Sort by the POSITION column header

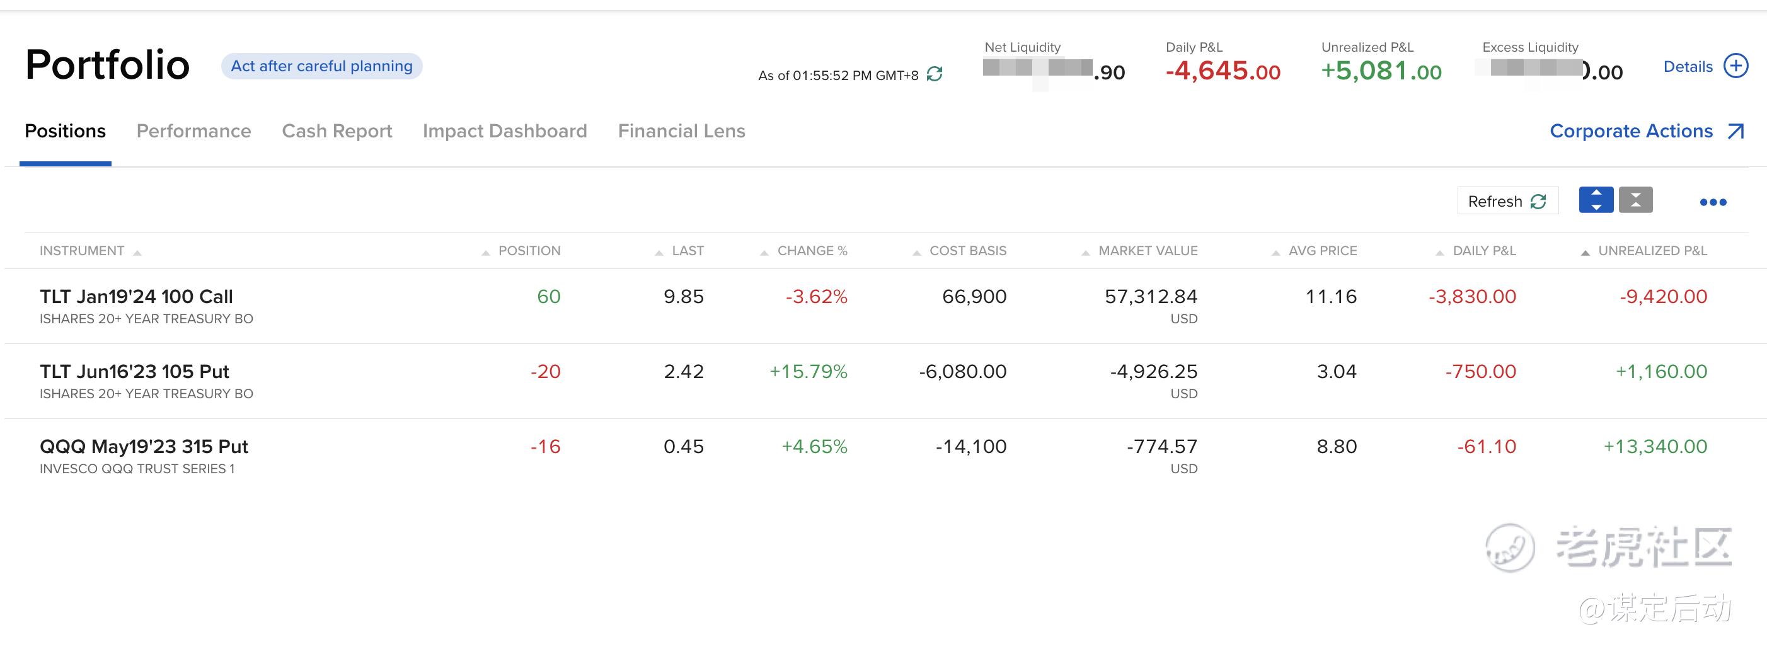coord(529,251)
